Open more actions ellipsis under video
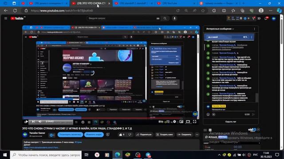This screenshot has width=284, height=159. coord(197,135)
